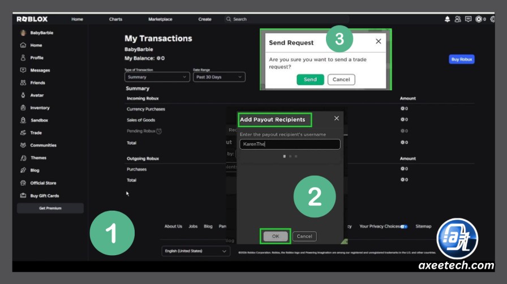
Task: Open notifications bell icon
Action: tap(447, 19)
